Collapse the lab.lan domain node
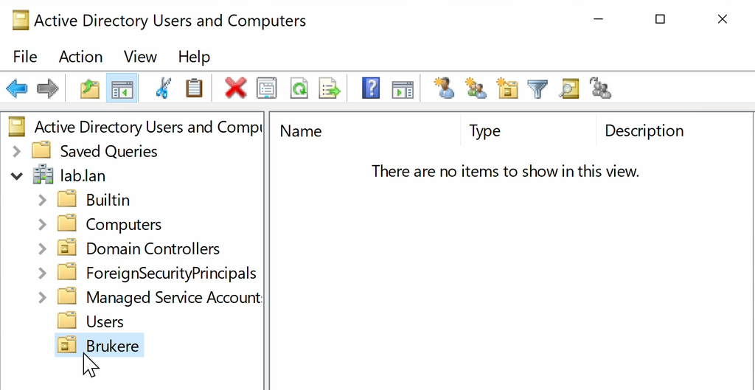Viewport: 755px width, 390px height. pyautogui.click(x=17, y=176)
